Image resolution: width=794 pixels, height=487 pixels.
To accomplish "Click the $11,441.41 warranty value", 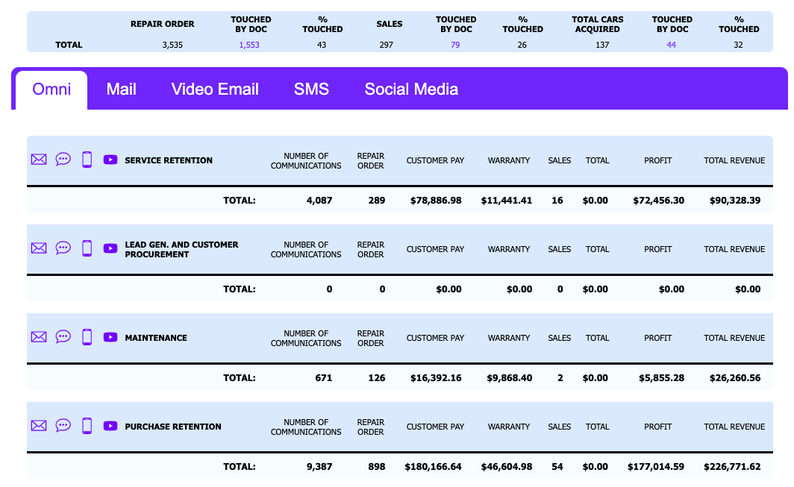I will (x=507, y=201).
